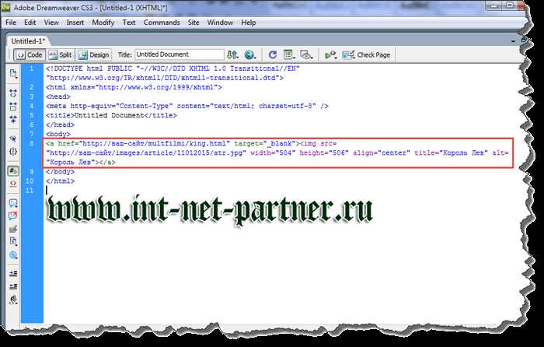Click the width="504" attribute in code

pyautogui.click(x=273, y=152)
